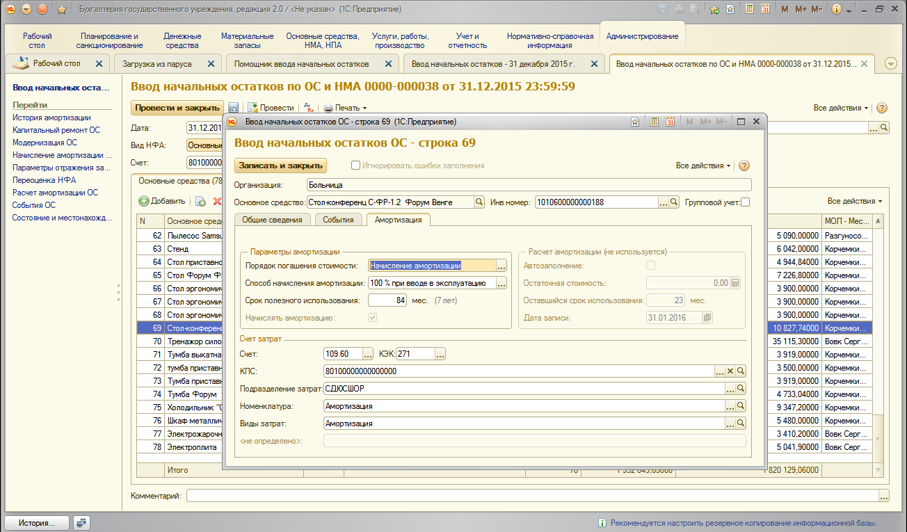
Task: Click the M- memory subtract button in main title bar
Action: tap(817, 9)
